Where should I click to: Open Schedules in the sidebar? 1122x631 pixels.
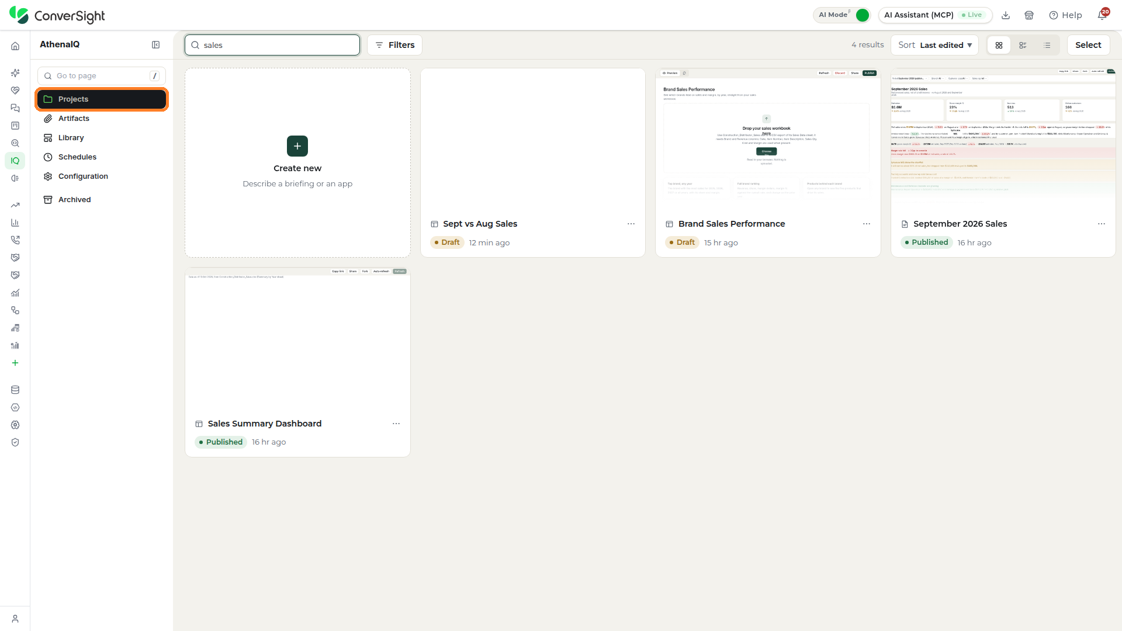(x=102, y=157)
